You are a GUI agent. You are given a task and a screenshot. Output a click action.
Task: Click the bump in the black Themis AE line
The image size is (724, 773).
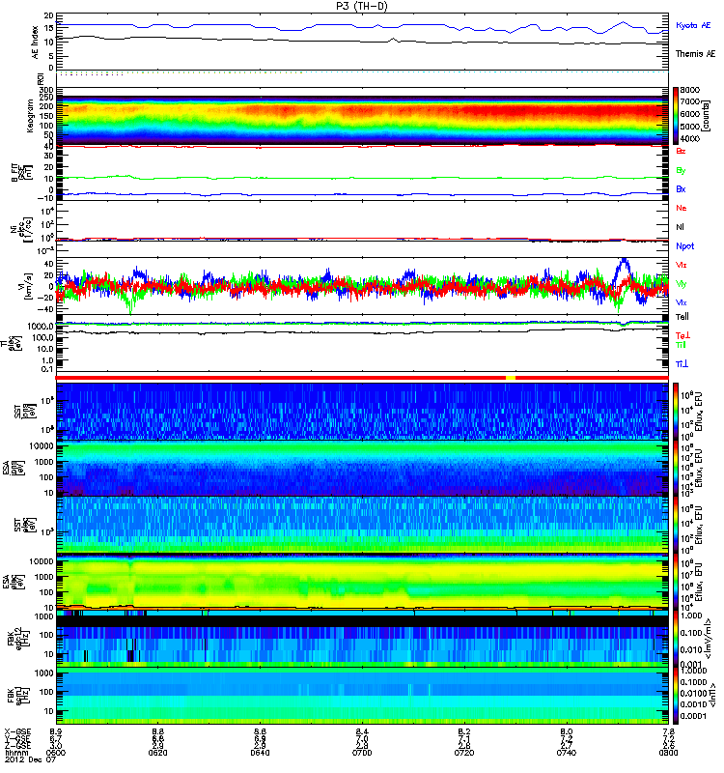tap(393, 40)
